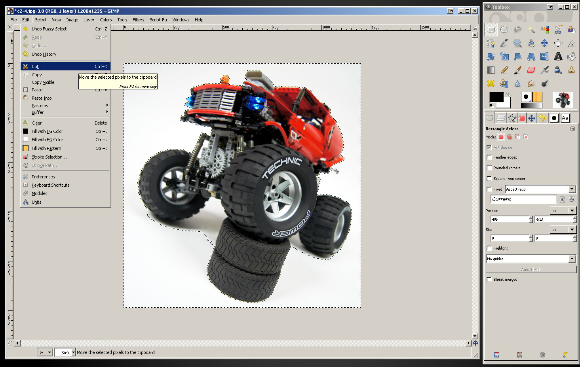
Task: Switch to the Layers dock tab
Action: 501,118
